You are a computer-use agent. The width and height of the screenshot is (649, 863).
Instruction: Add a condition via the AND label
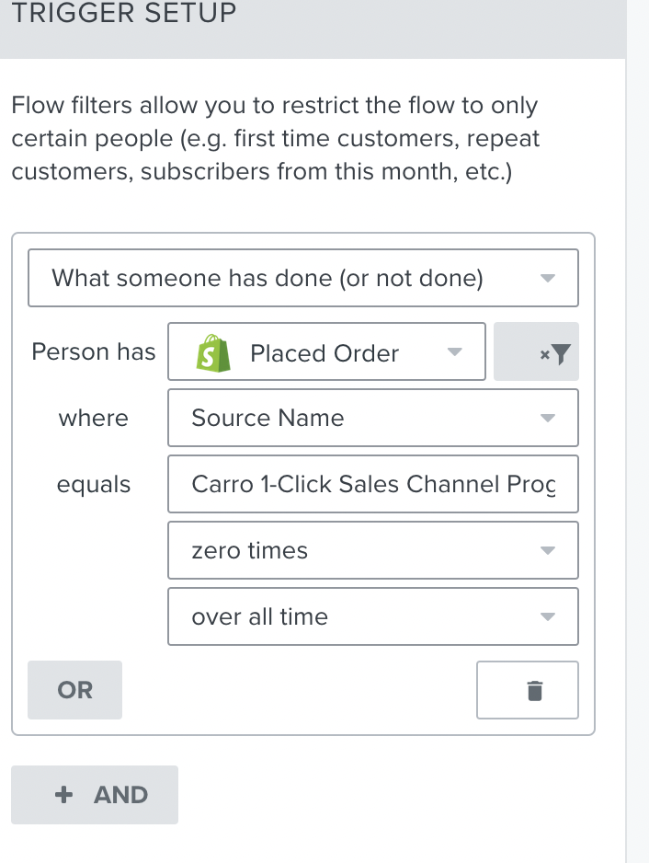(x=120, y=795)
